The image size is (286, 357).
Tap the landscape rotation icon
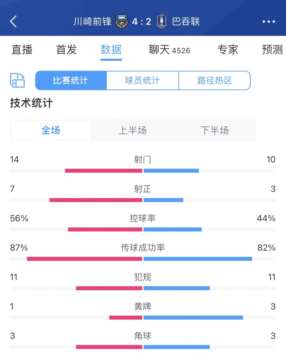[17, 81]
